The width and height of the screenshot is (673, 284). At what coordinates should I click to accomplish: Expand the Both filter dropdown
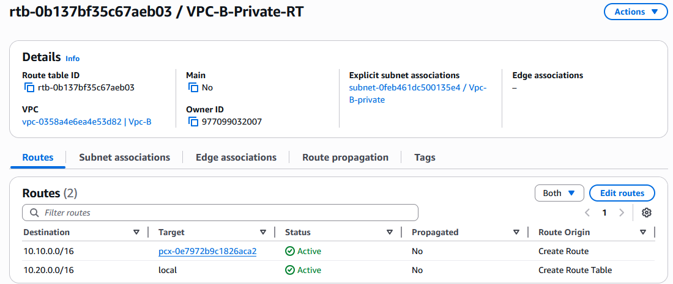coord(559,193)
